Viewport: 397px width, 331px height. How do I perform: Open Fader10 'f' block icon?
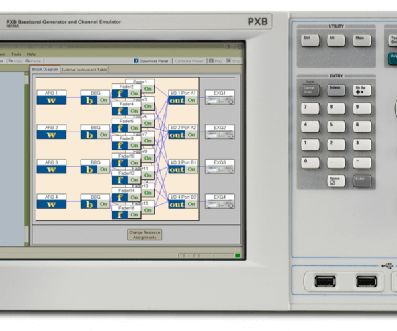click(x=120, y=163)
